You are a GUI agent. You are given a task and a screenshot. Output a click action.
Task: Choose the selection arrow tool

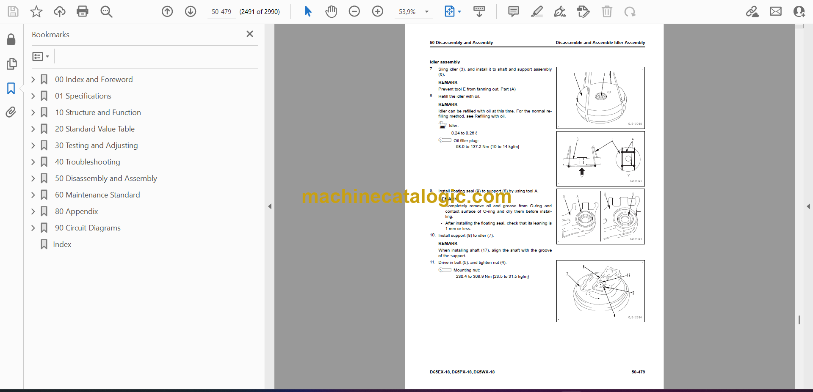click(308, 11)
